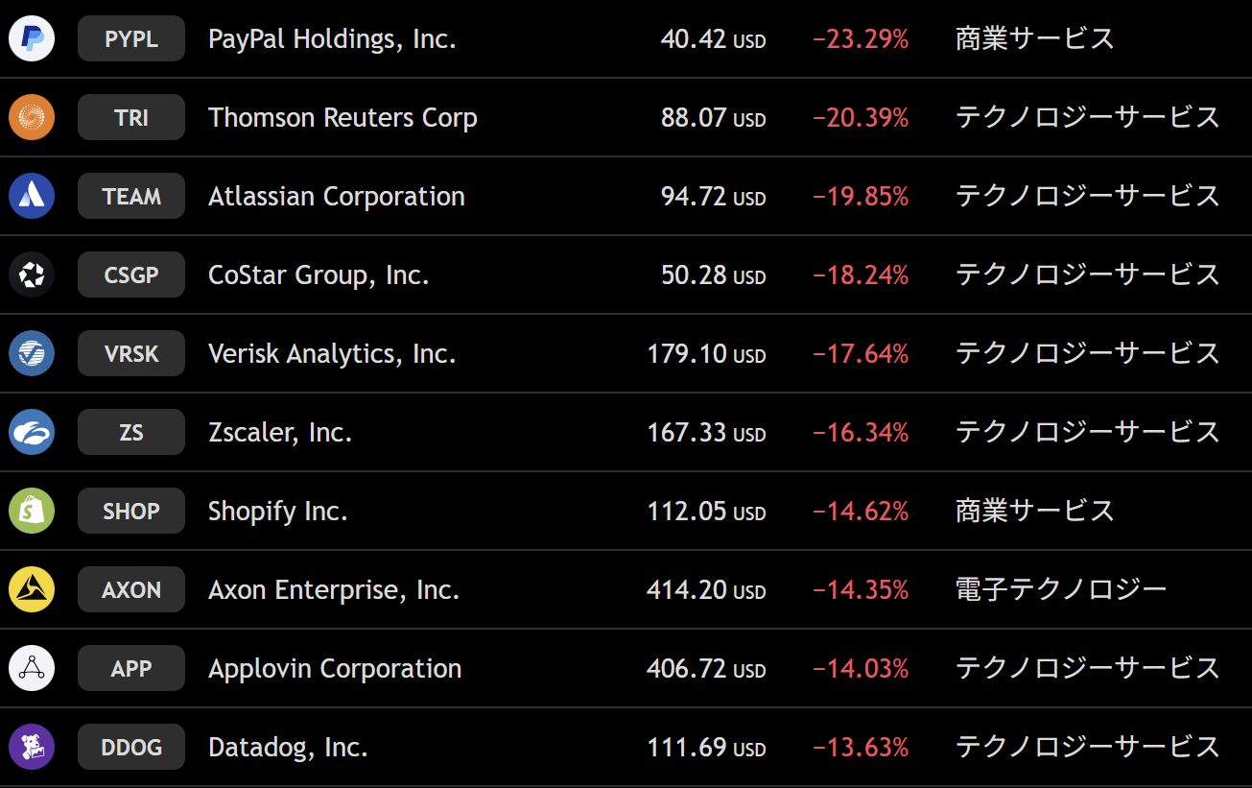Click the CoStar Group logo icon

(32, 275)
